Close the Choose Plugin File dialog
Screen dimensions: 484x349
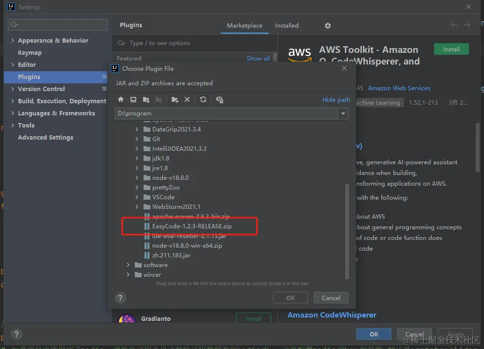344,68
